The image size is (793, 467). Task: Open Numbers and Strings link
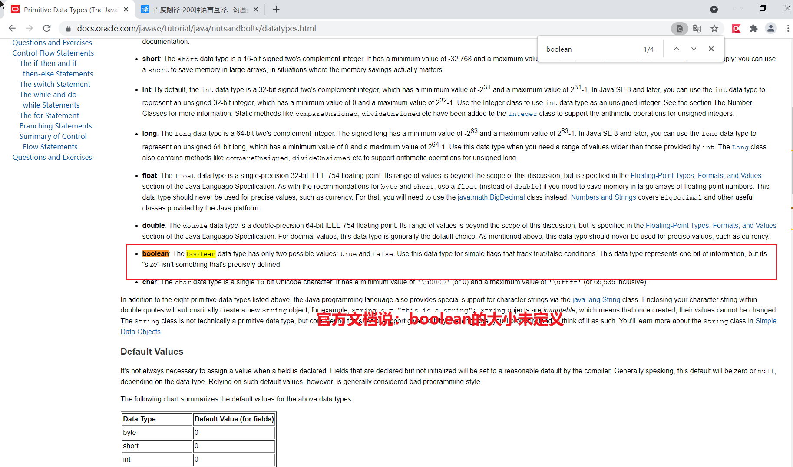603,197
